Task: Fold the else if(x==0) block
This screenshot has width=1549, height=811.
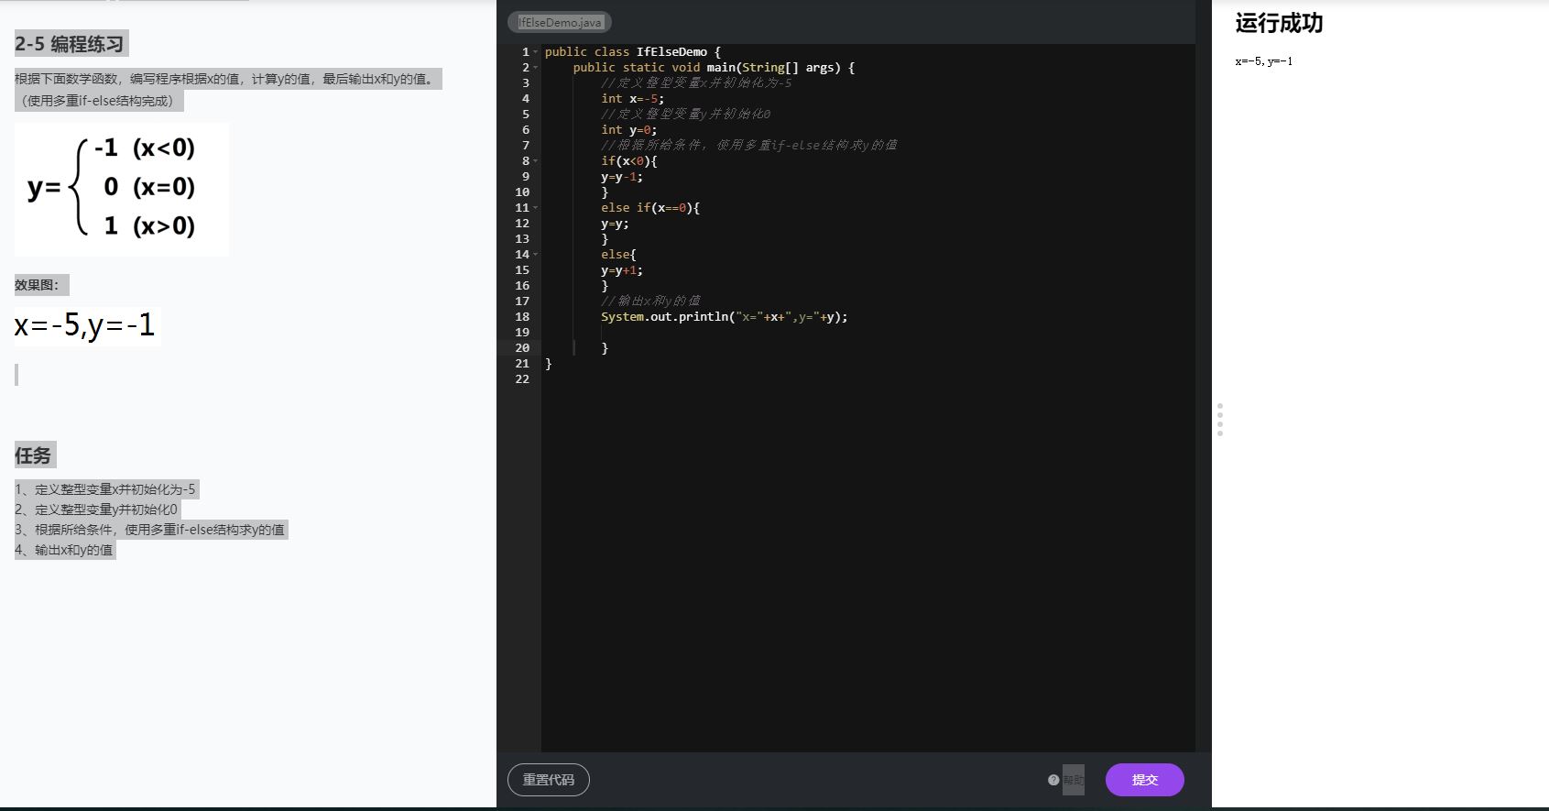Action: click(535, 208)
